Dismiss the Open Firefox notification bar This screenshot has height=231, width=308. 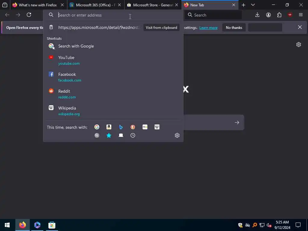(x=300, y=27)
